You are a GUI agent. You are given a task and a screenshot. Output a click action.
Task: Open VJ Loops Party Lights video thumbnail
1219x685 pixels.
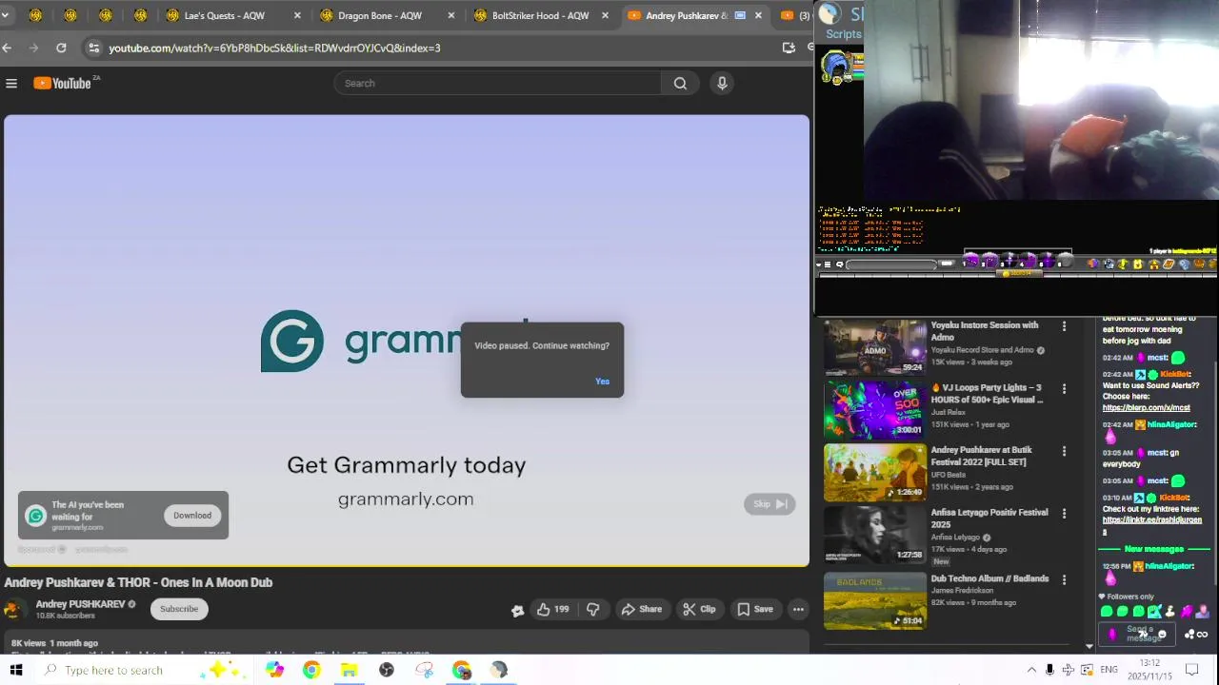coord(874,409)
